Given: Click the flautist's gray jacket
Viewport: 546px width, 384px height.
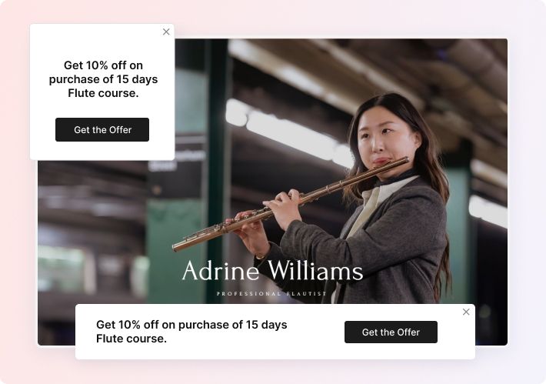Looking at the screenshot, I should pyautogui.click(x=383, y=240).
